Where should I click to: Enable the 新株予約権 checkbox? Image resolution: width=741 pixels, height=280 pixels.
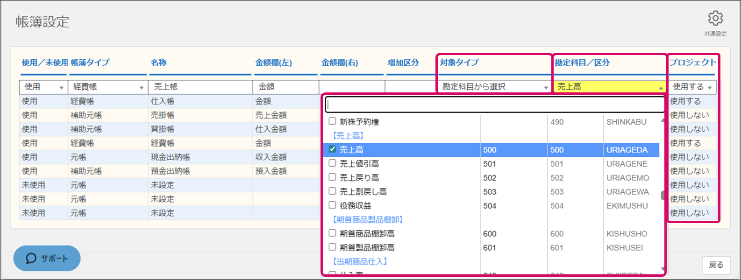click(333, 121)
